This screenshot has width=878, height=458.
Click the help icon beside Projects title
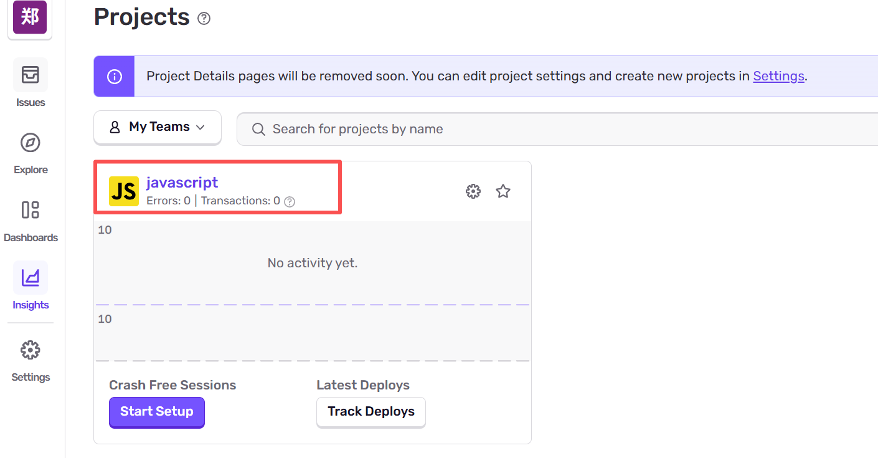[x=204, y=19]
